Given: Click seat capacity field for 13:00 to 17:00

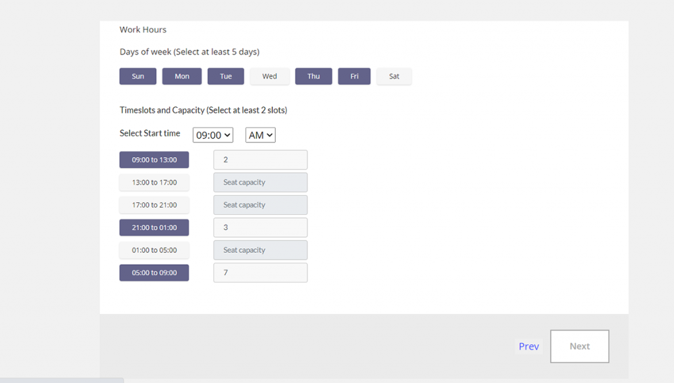Looking at the screenshot, I should (261, 182).
